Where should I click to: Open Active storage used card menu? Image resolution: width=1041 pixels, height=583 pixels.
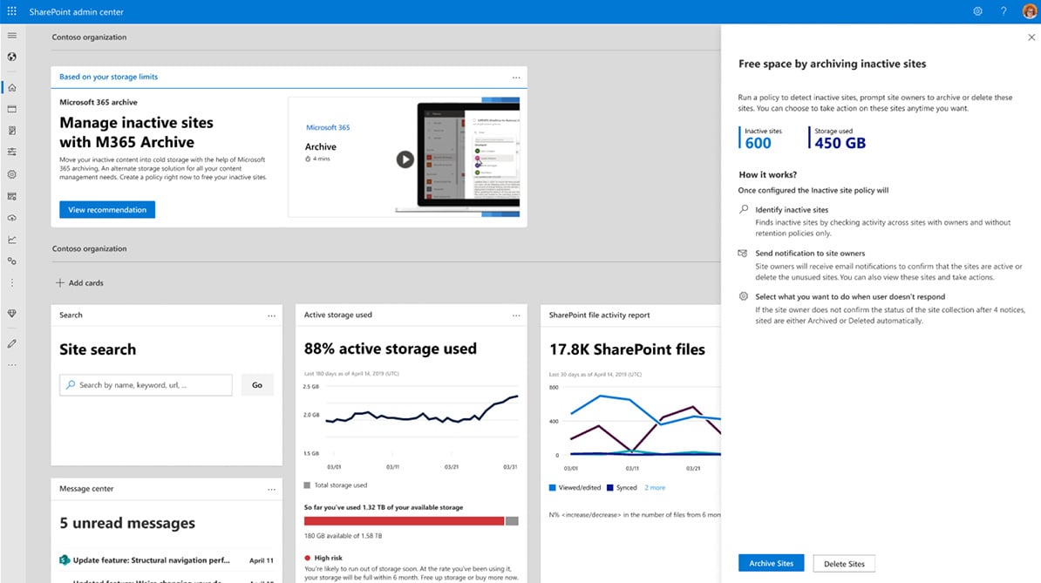click(x=516, y=316)
